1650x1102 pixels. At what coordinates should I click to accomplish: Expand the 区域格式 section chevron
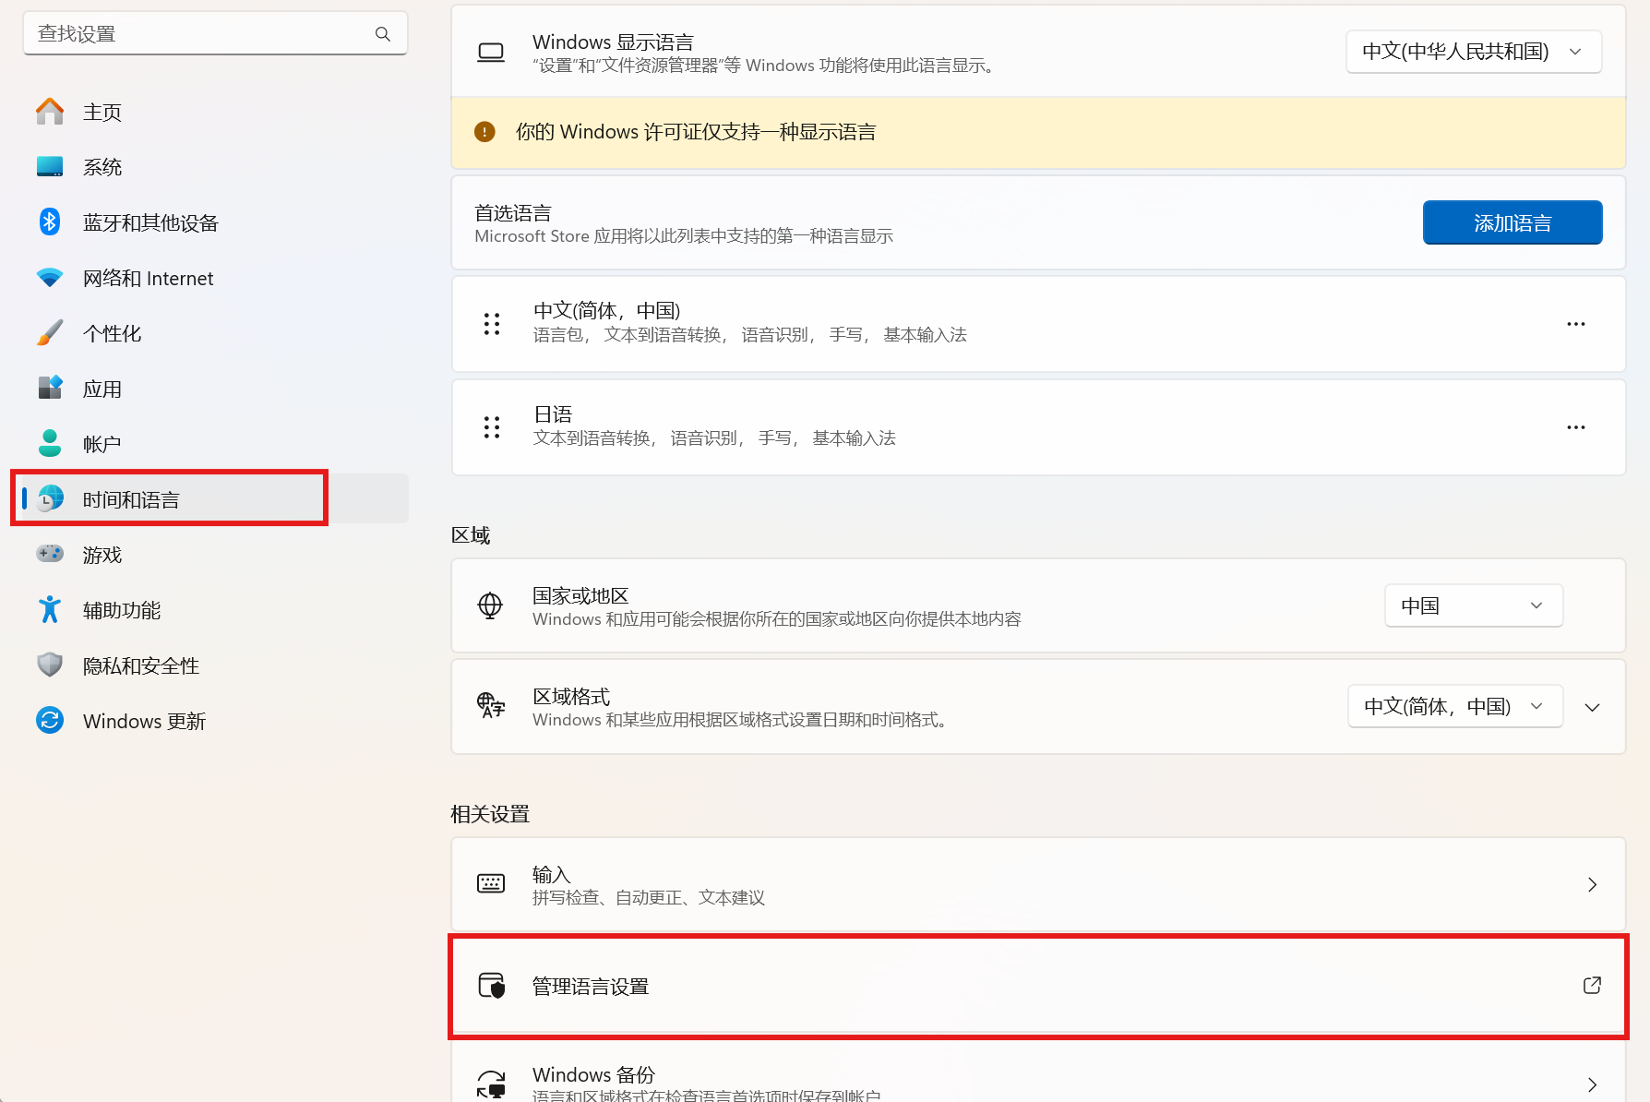pos(1593,707)
